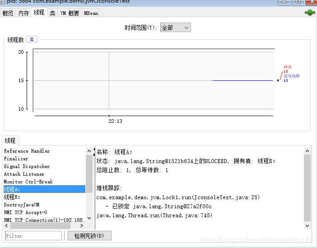
Task: Select Monitor Ctrl-Break thread
Action: click(44, 182)
